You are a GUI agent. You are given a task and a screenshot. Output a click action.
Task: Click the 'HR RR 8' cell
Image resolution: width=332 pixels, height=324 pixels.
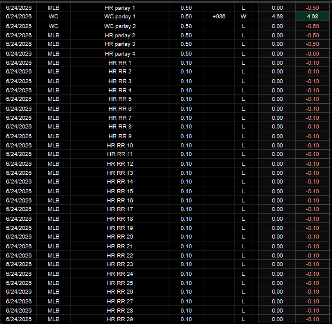[x=120, y=126]
